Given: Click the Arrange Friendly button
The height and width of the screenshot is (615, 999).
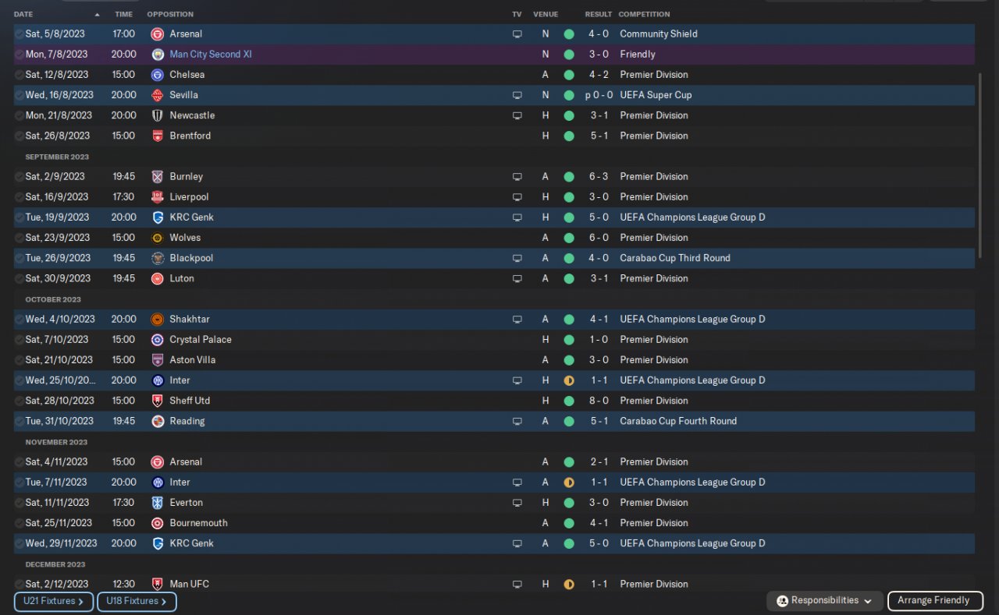Looking at the screenshot, I should tap(933, 601).
